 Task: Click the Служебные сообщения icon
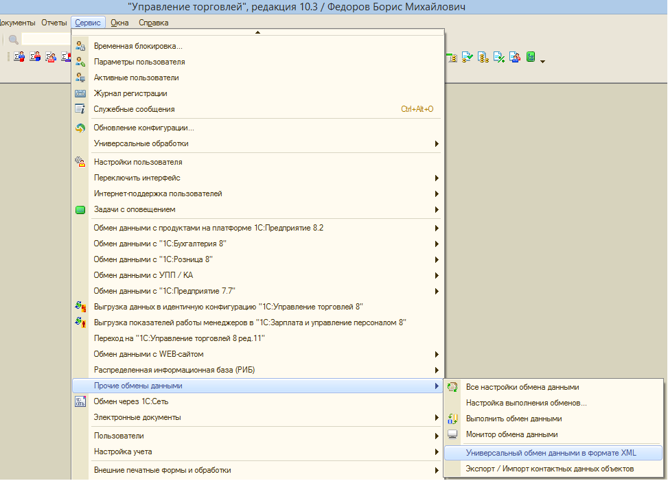coord(80,109)
